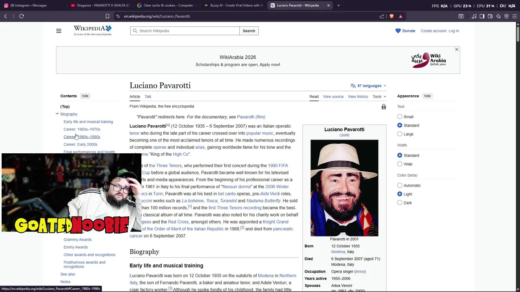The width and height of the screenshot is (520, 292).
Task: Click the Nessun dorma link
Action: pos(237,187)
